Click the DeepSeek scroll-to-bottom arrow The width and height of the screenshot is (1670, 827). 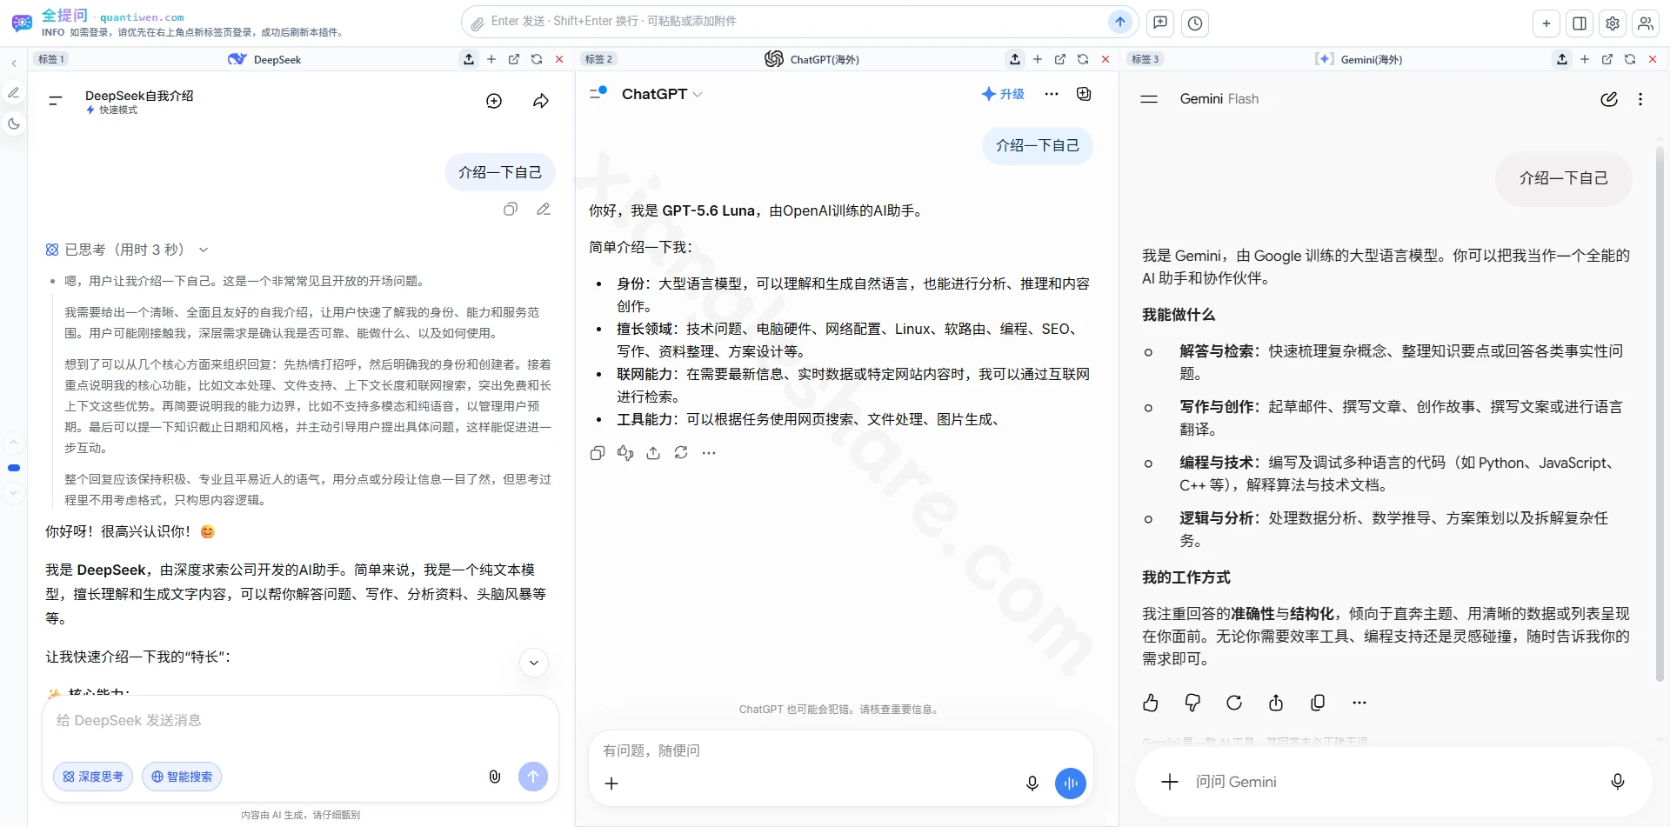pos(534,663)
